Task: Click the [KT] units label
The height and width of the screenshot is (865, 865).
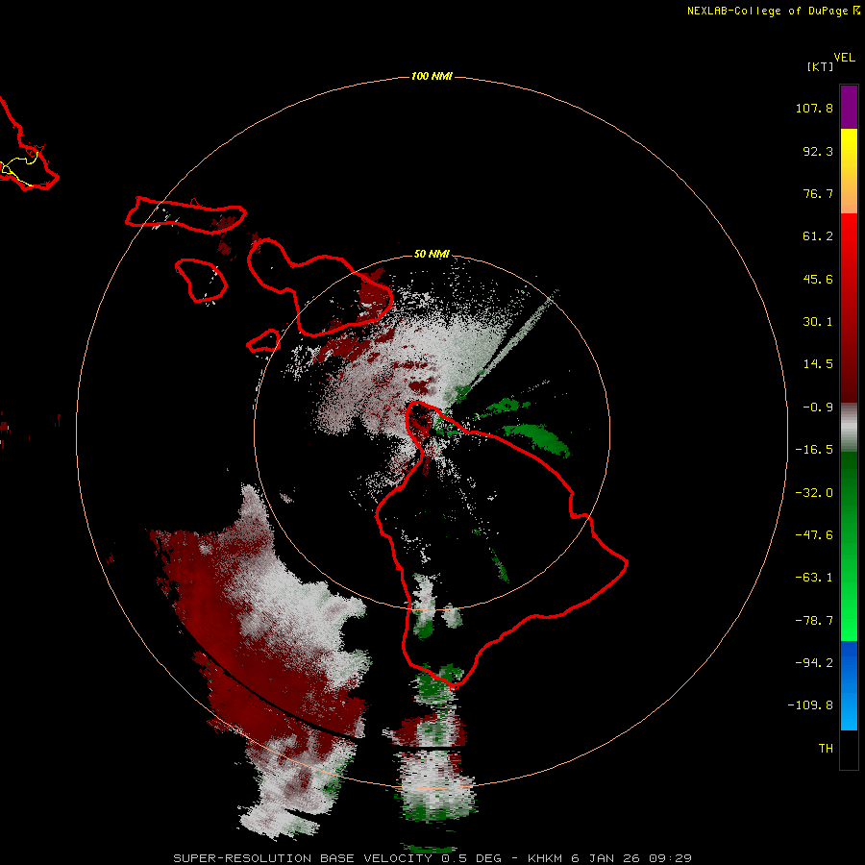Action: (x=821, y=66)
